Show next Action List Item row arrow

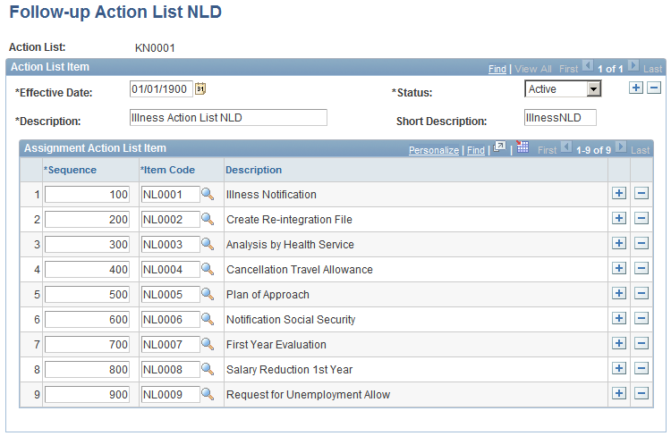tap(633, 66)
